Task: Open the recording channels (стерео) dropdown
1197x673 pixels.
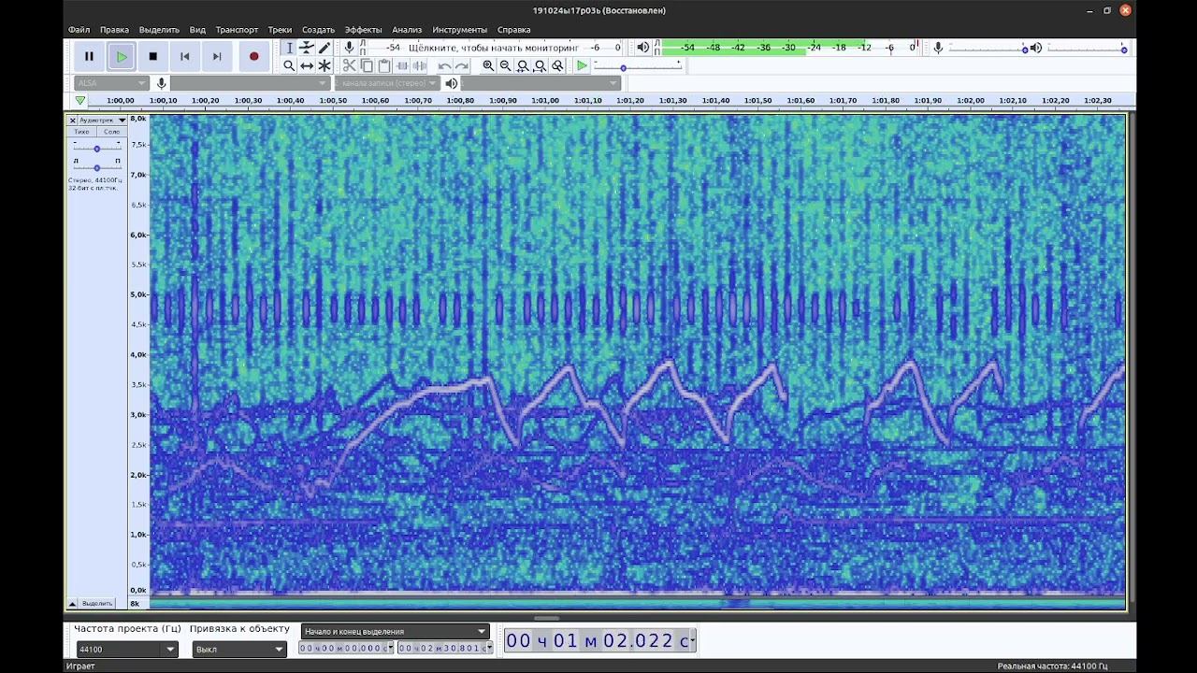Action: pyautogui.click(x=387, y=83)
